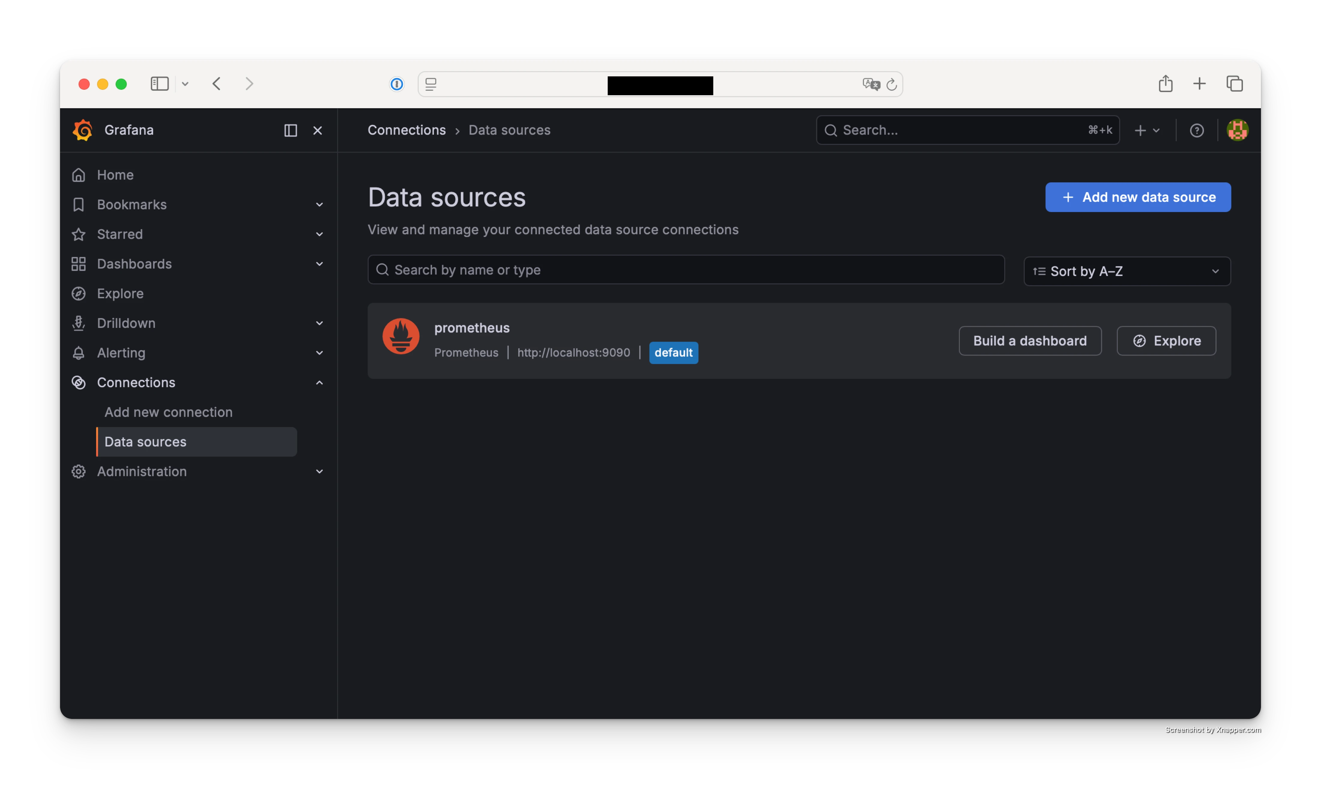Toggle Safari sidebar button

click(159, 84)
